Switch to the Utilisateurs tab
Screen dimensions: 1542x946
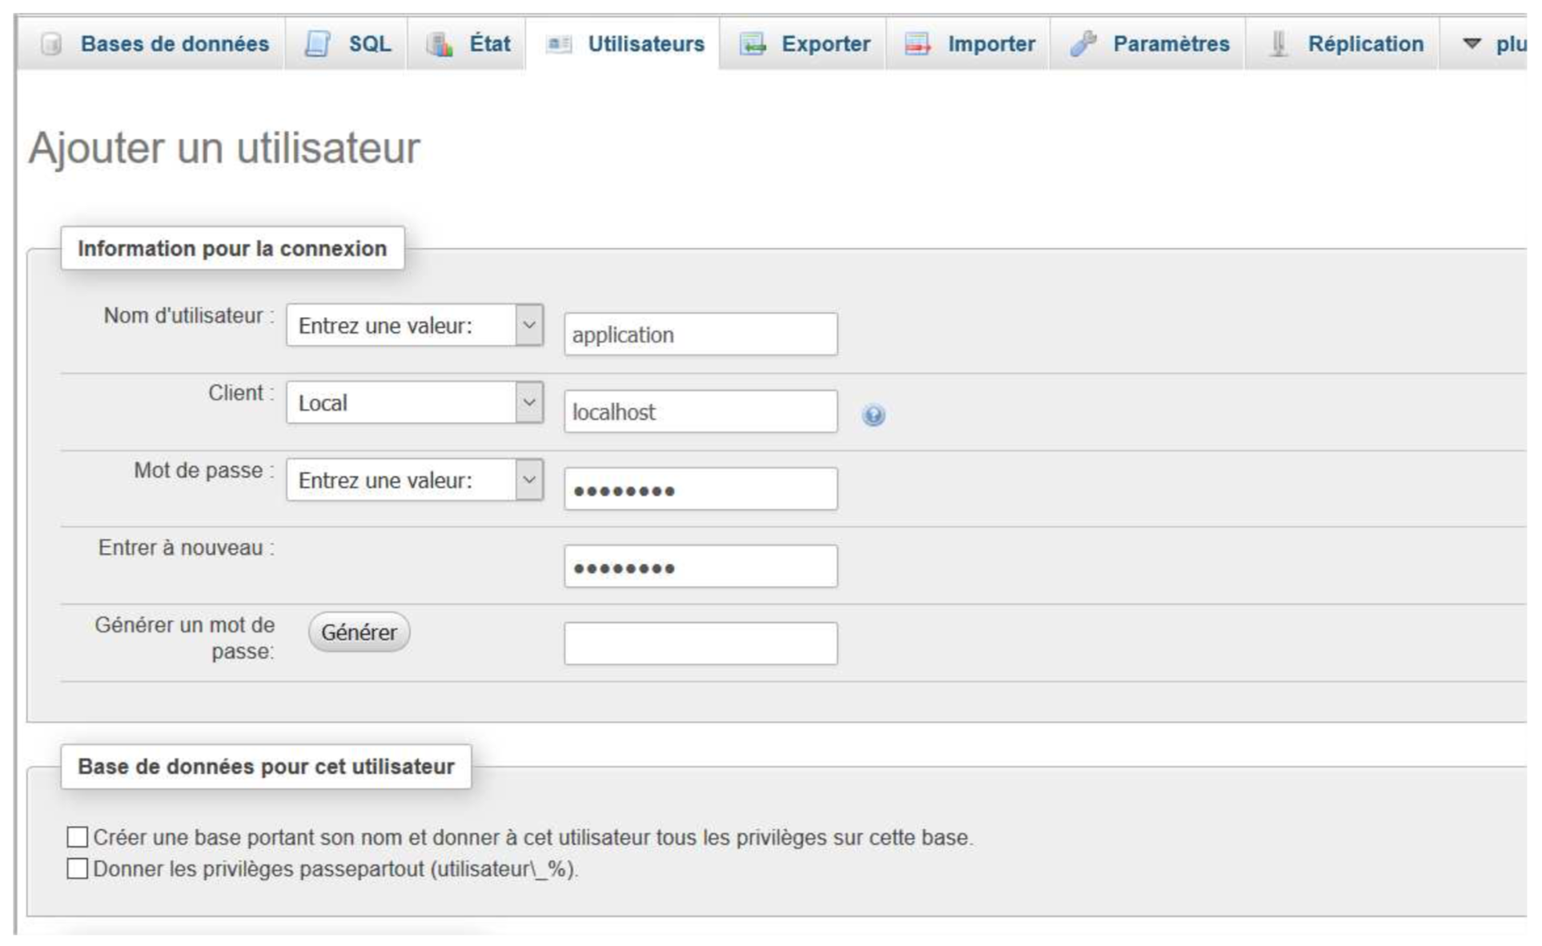645,44
